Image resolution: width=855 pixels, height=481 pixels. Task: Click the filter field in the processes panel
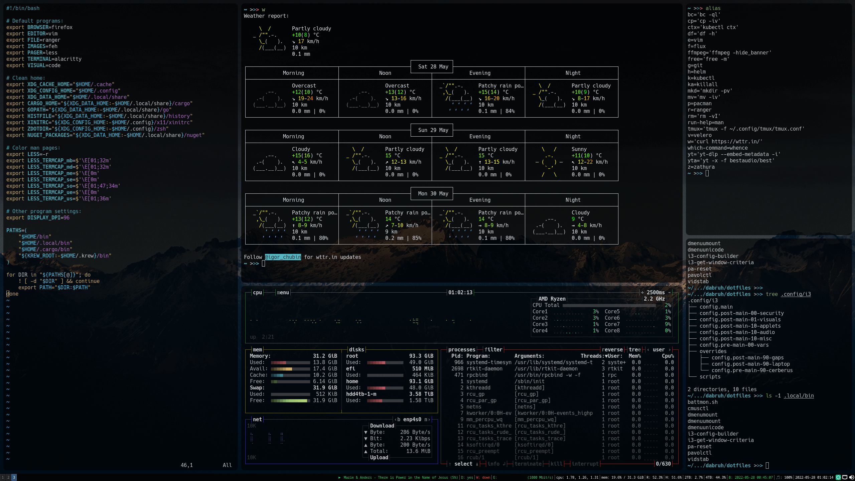pos(493,350)
